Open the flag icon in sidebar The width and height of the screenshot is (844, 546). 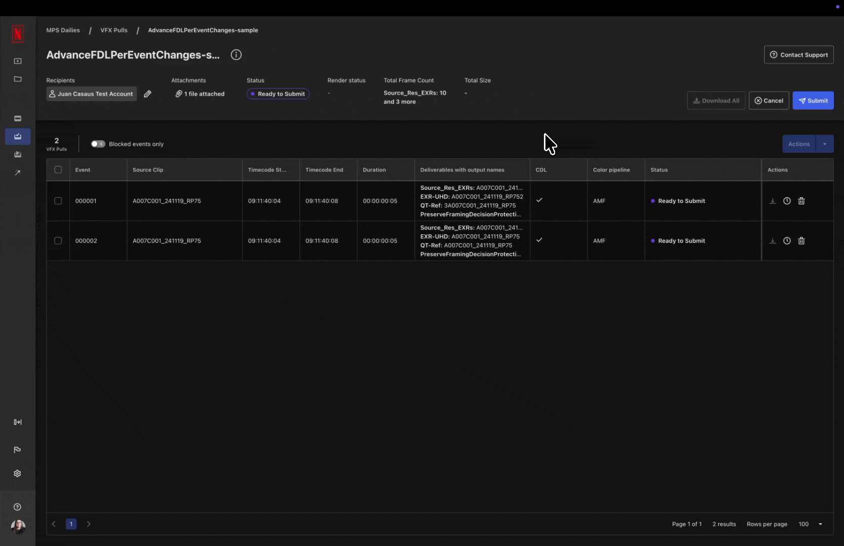[18, 449]
